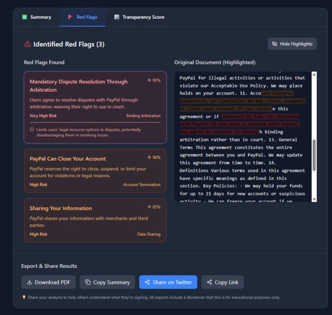The height and width of the screenshot is (315, 332).
Task: Select the Sharing Your Information card
Action: (x=95, y=220)
